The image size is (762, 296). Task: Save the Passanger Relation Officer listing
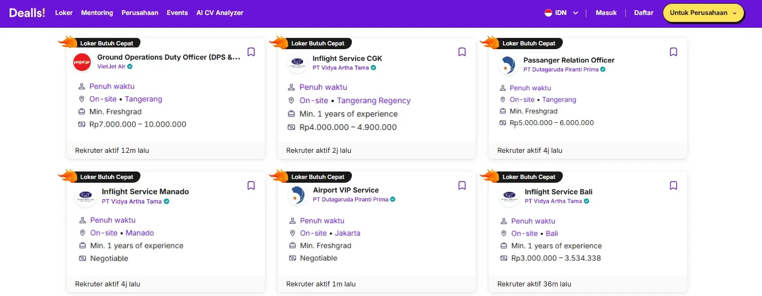(673, 52)
